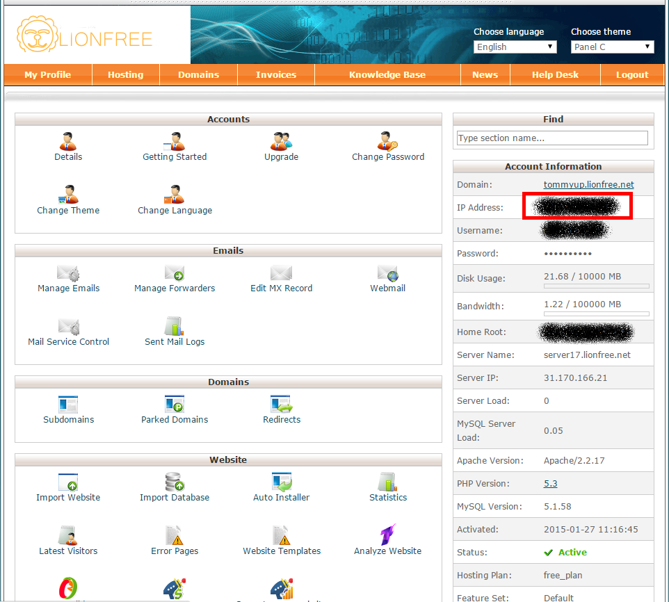Click the Server IP '31.170.166.21'

pyautogui.click(x=575, y=377)
